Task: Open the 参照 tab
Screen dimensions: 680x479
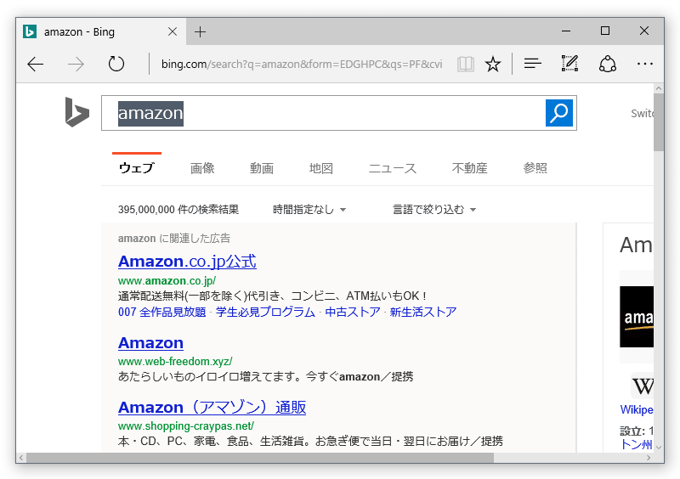Action: pos(535,168)
